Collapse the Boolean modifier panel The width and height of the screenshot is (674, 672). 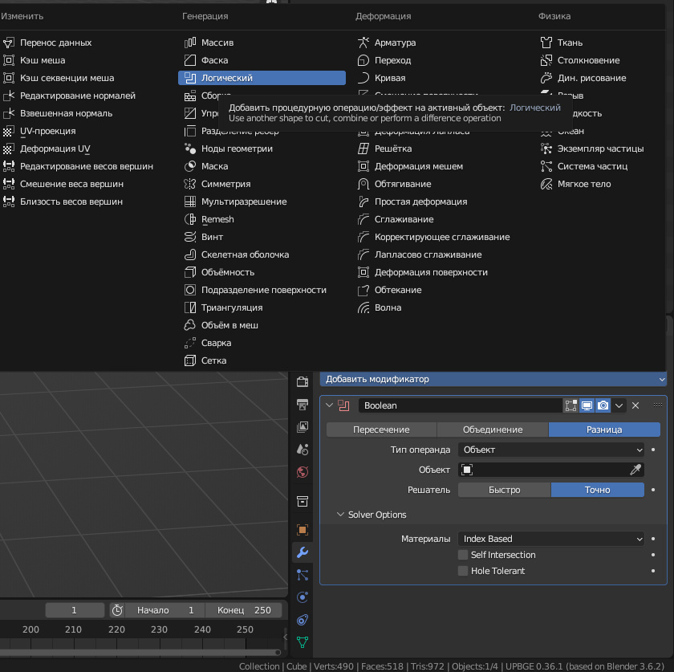[x=329, y=405]
